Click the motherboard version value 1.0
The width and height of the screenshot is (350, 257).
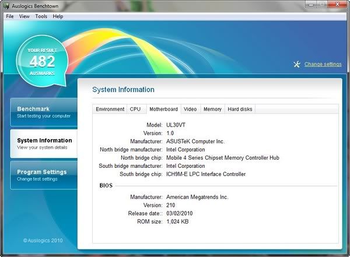(x=170, y=133)
